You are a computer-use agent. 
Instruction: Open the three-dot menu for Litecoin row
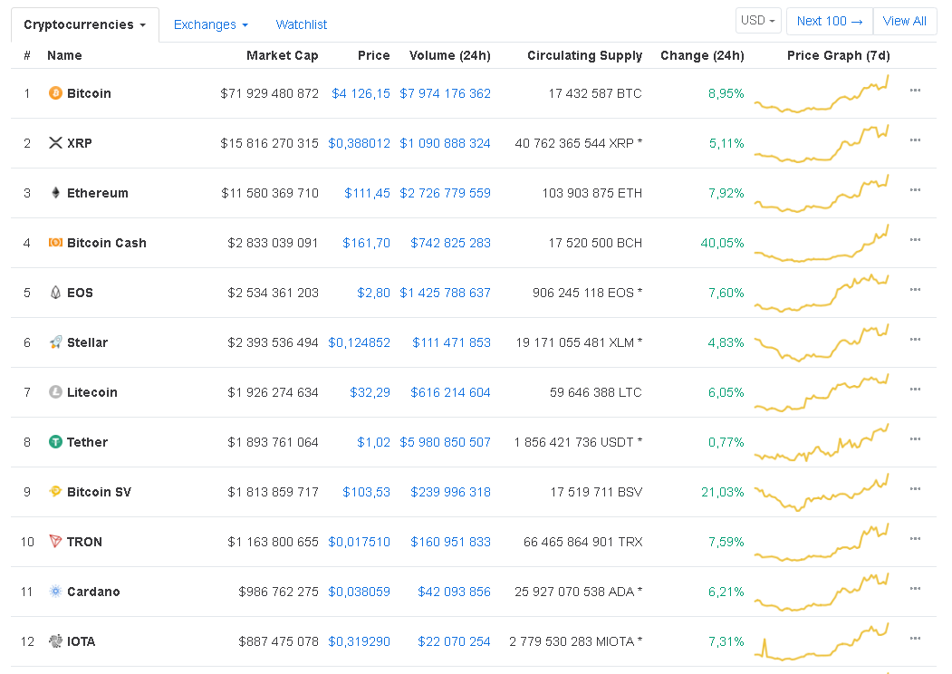[x=915, y=390]
